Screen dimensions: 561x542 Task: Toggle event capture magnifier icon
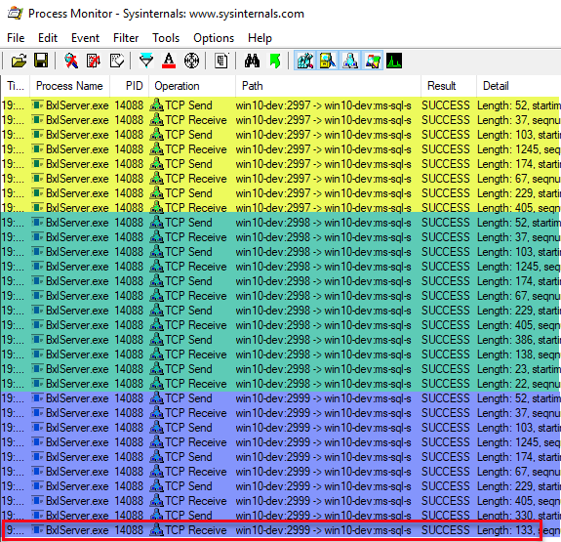point(71,61)
